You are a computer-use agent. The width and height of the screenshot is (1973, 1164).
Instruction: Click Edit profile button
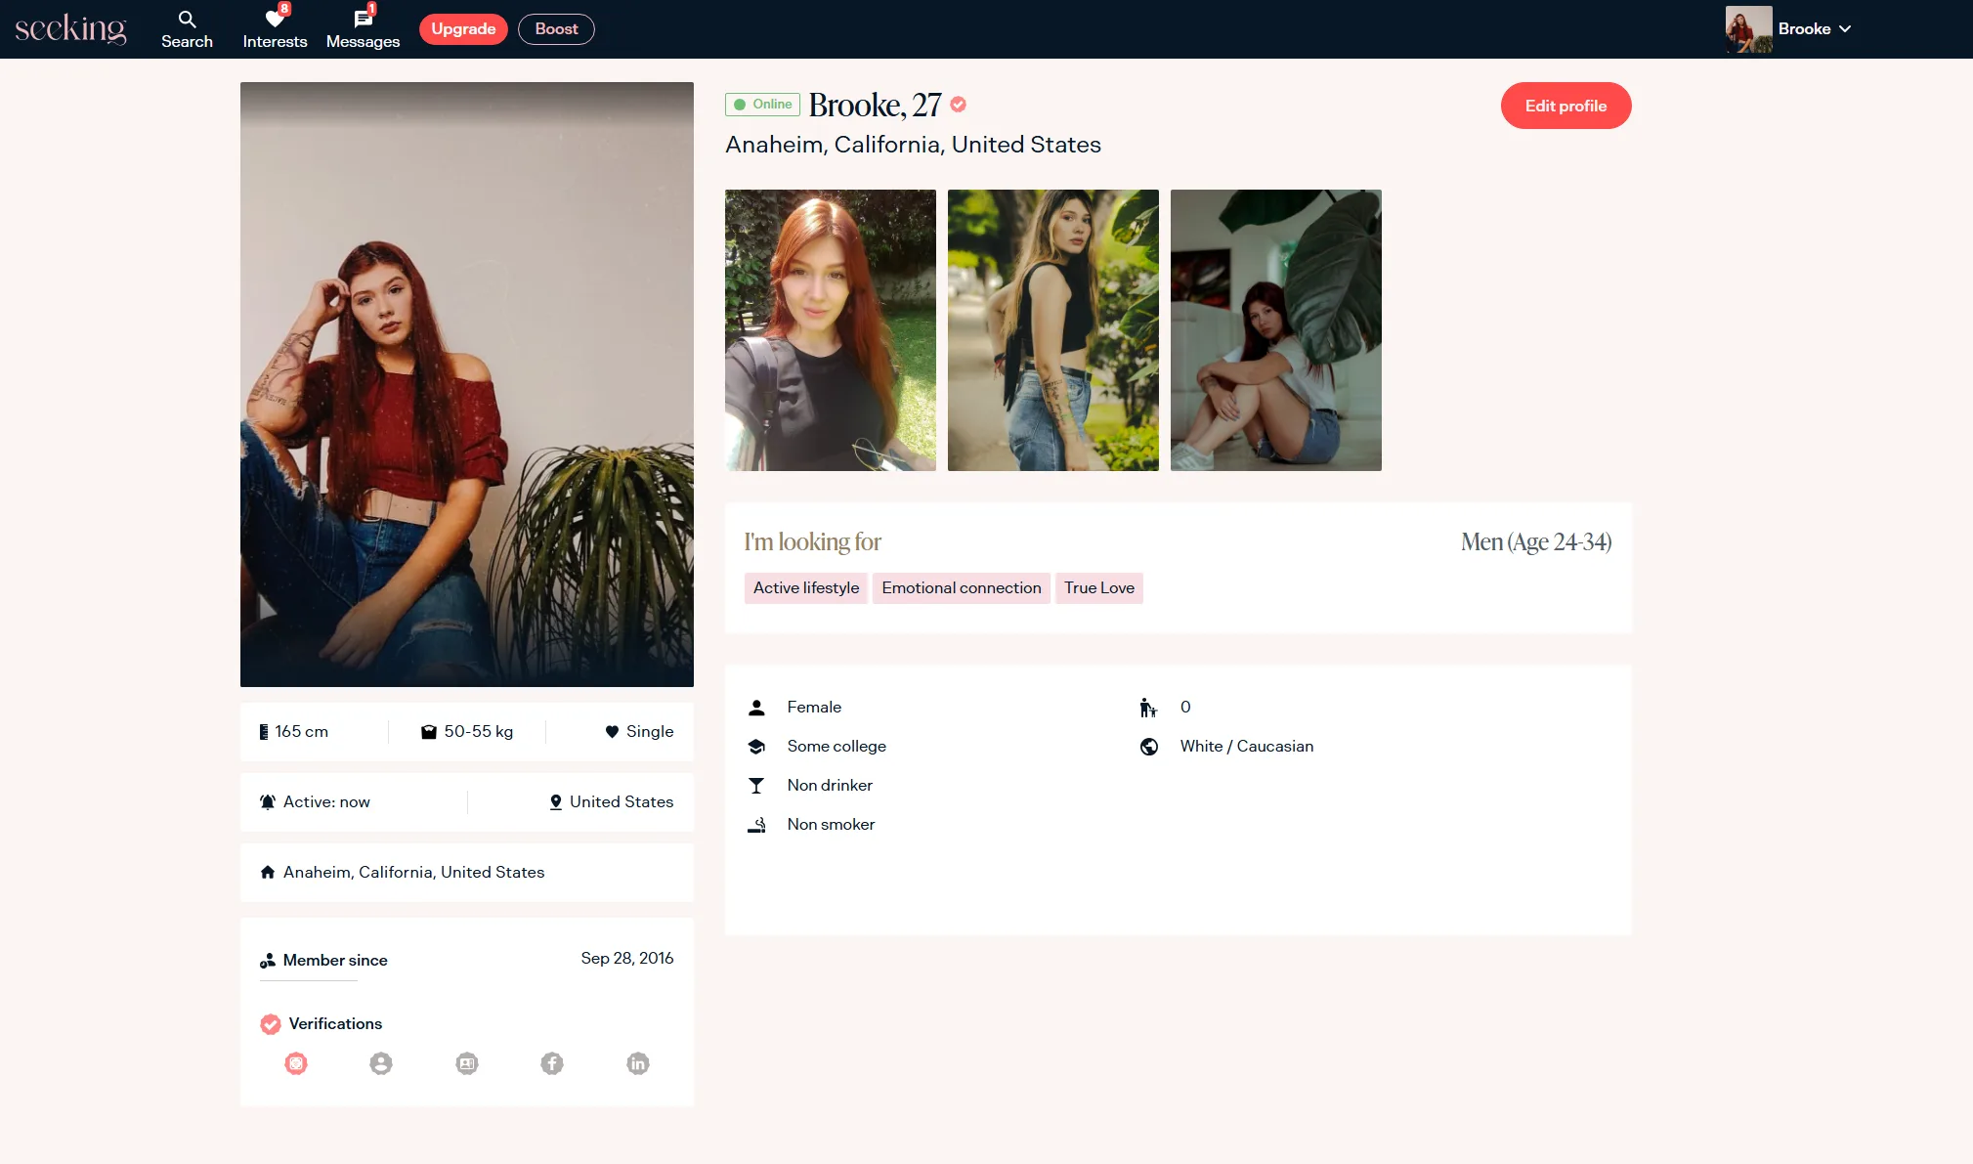pyautogui.click(x=1566, y=106)
